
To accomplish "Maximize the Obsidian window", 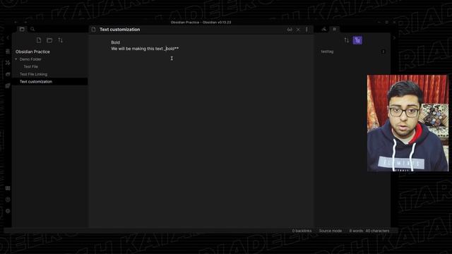I will pyautogui.click(x=387, y=22).
